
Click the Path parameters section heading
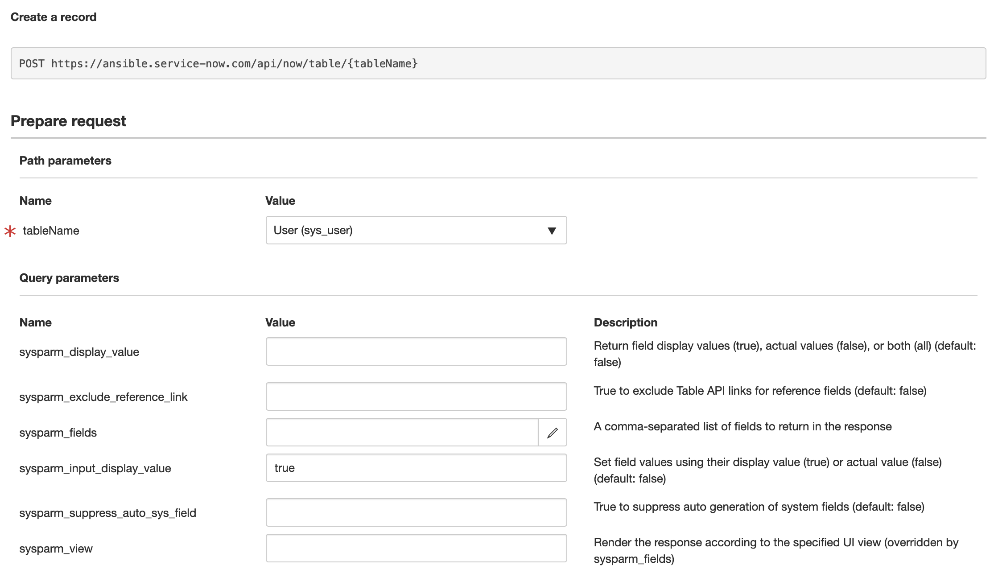pos(65,161)
